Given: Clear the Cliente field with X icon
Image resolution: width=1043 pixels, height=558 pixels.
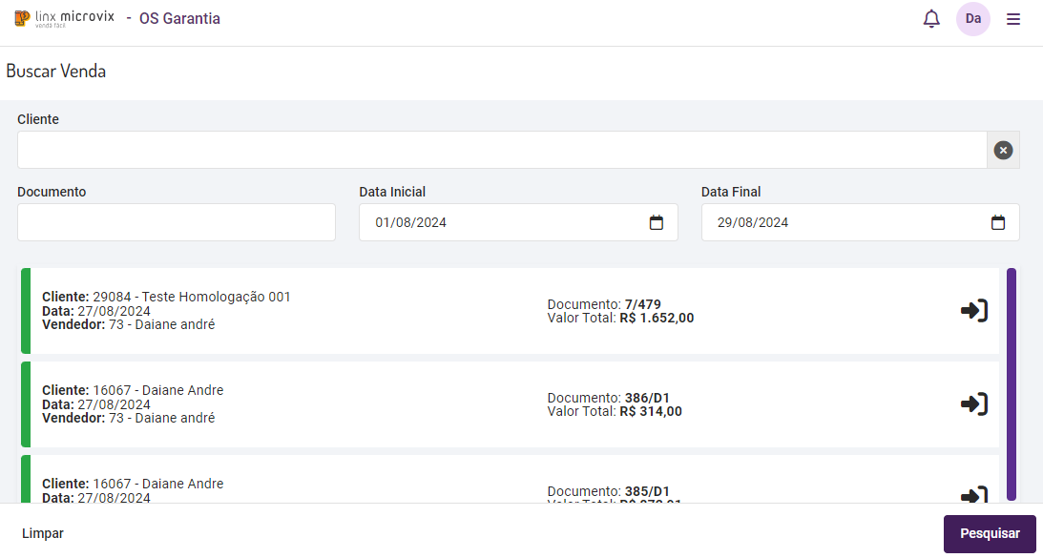Looking at the screenshot, I should pyautogui.click(x=1003, y=150).
